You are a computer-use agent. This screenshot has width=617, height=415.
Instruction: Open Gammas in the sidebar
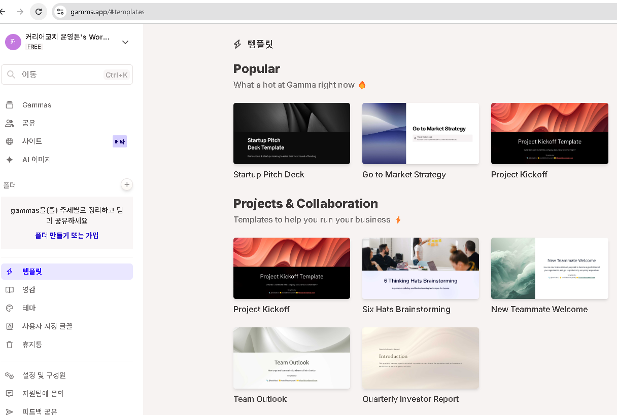click(66, 105)
